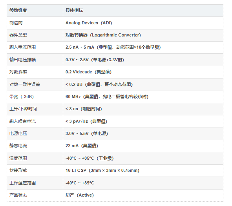The image size is (232, 206).
Task: Click the value 16-LFCSP (3mm × 3mm × 0.75mm)
Action: (102, 170)
